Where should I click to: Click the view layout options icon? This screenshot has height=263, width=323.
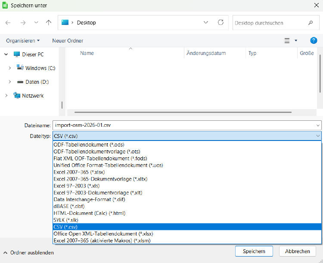tap(287, 40)
